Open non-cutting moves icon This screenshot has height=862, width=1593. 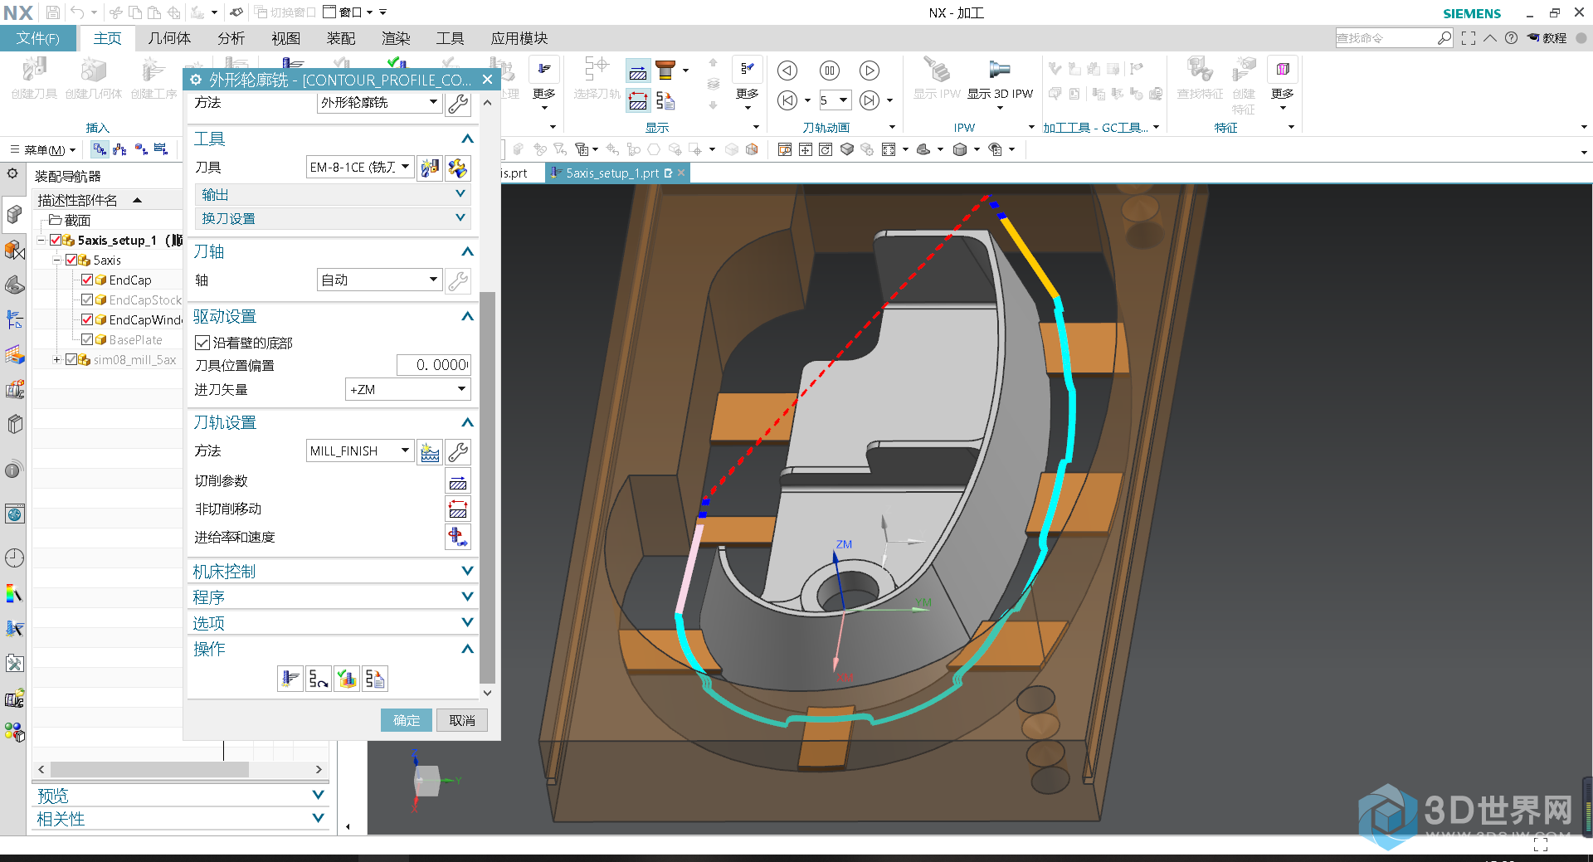pos(458,509)
